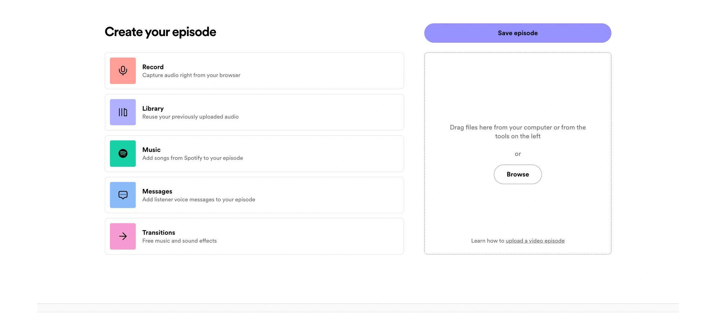Image resolution: width=701 pixels, height=336 pixels.
Task: Select the green Spotify Music icon
Action: pos(123,154)
